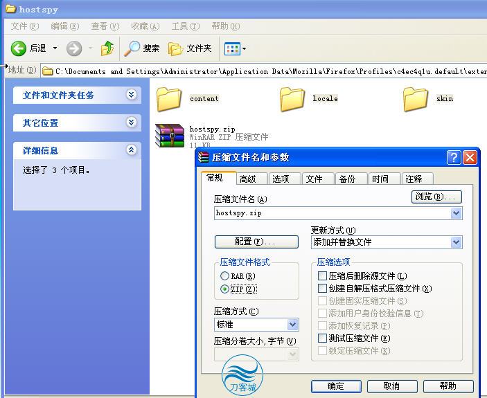487x398 pixels.
Task: Collapse the File and Folder Tasks panel
Action: (x=132, y=95)
